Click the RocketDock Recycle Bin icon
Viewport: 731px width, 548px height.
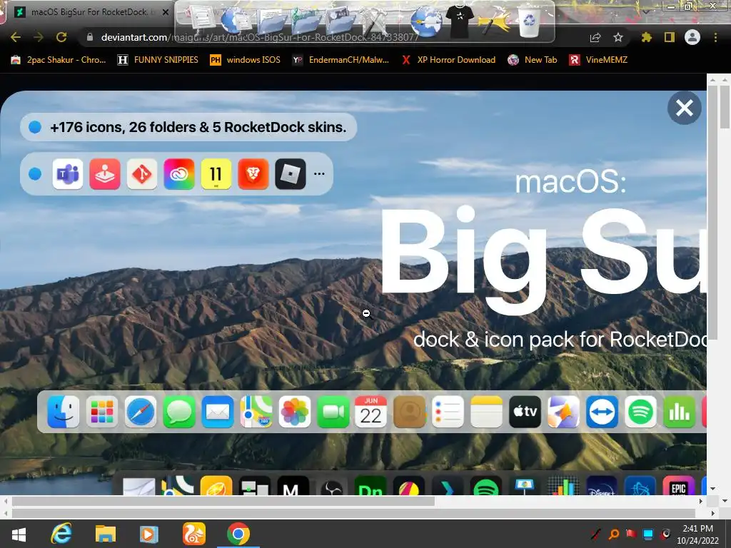529,21
